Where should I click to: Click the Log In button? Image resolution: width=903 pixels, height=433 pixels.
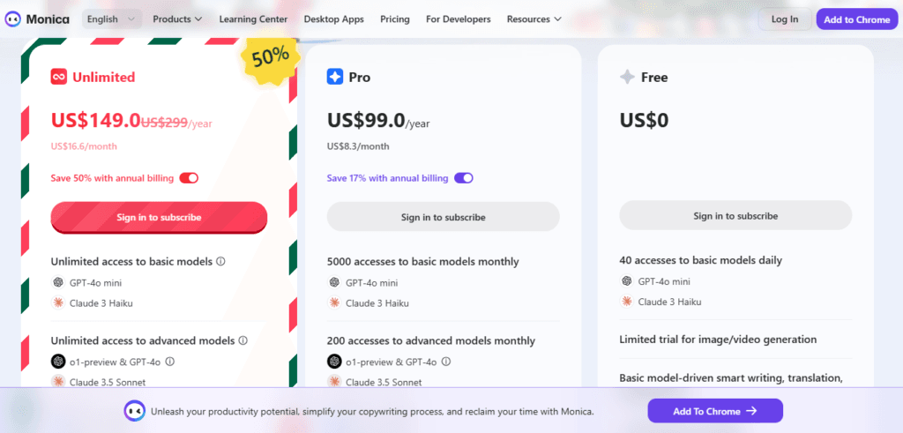pos(784,19)
